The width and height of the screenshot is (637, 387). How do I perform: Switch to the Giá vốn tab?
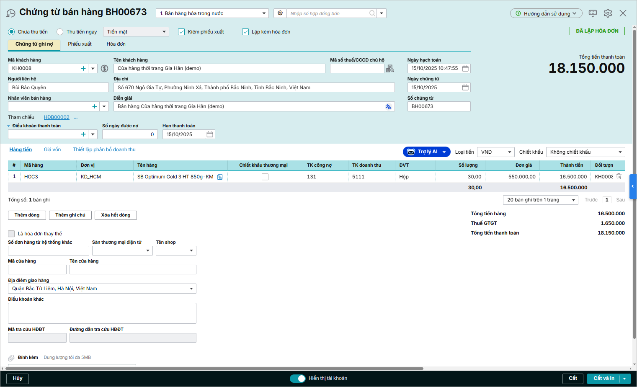52,150
